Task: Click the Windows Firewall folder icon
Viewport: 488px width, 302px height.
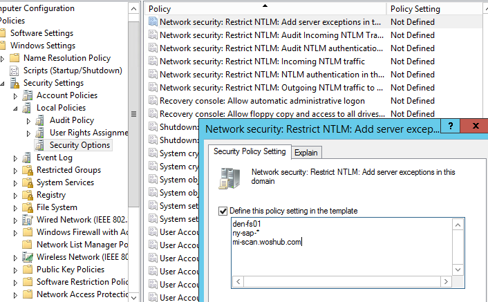Action: 28,232
